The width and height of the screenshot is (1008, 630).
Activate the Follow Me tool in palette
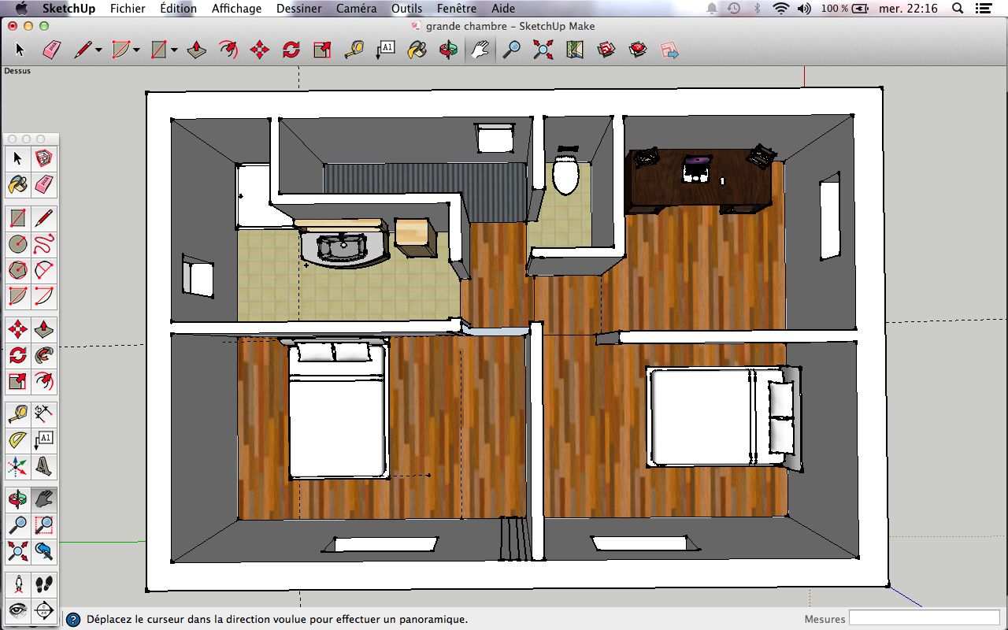tap(44, 356)
